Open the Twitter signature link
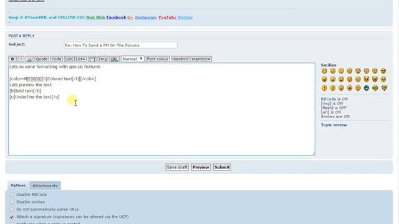Viewport: 399px width, 224px height. coord(185,17)
